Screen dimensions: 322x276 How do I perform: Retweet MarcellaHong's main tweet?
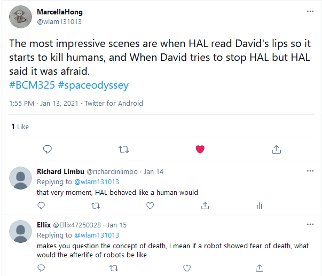pyautogui.click(x=123, y=149)
